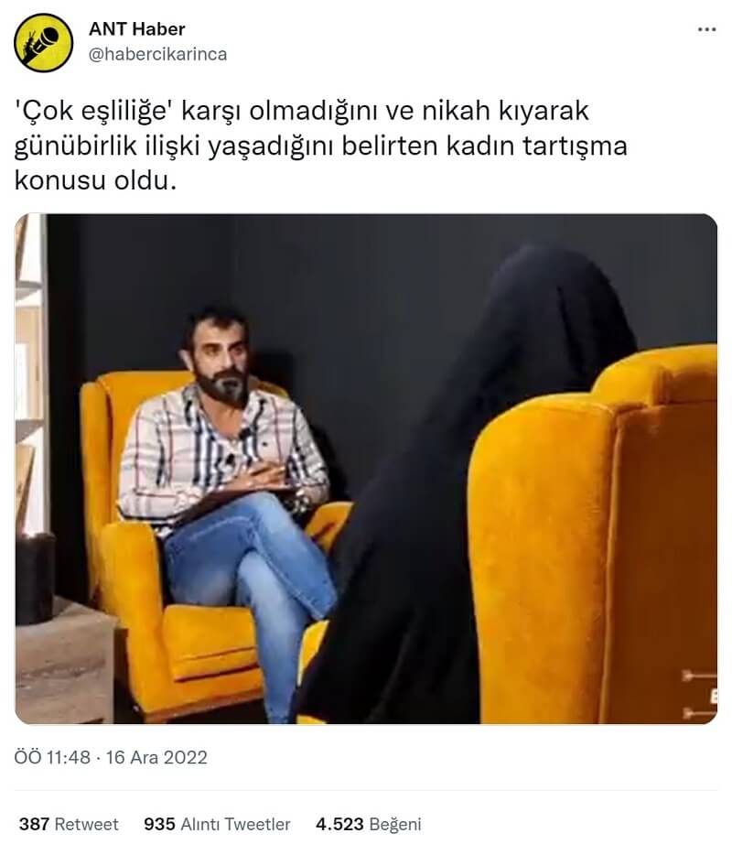Open the 935 Alıntı Tweetler list
Screen dimensions: 732x844
pyautogui.click(x=217, y=824)
